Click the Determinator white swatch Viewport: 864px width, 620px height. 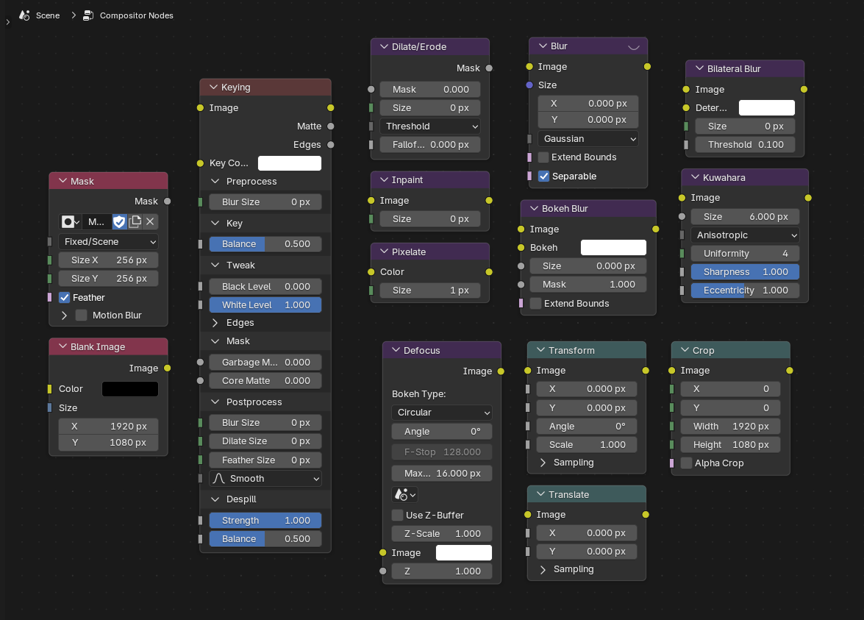click(x=766, y=107)
